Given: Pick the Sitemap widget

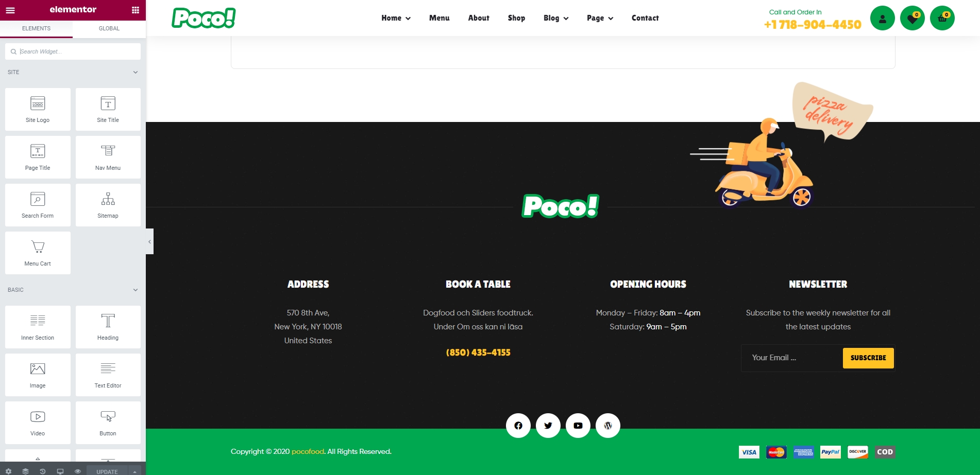Looking at the screenshot, I should [x=108, y=205].
